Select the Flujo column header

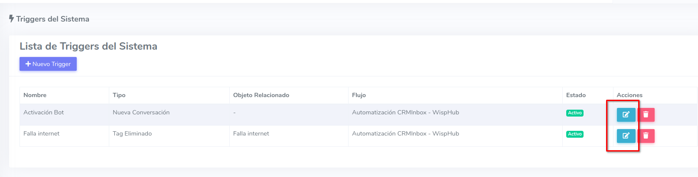point(359,95)
